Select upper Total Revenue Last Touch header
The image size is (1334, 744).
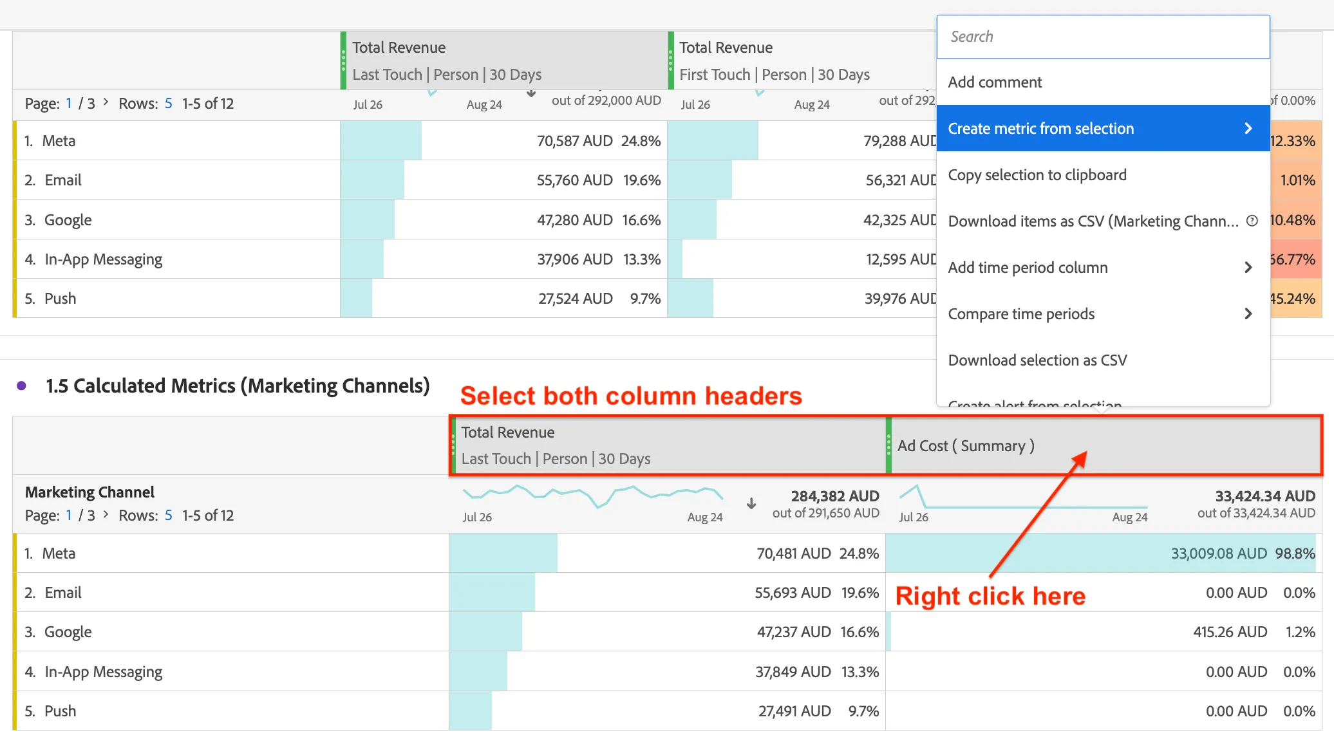point(503,60)
